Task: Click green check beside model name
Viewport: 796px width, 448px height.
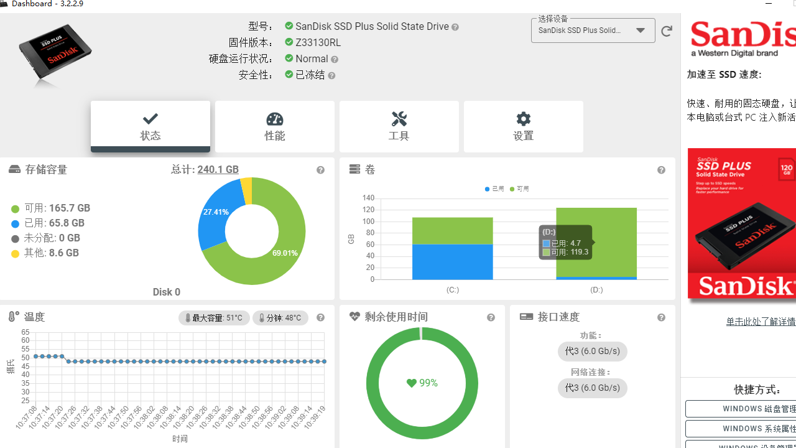Action: [289, 26]
